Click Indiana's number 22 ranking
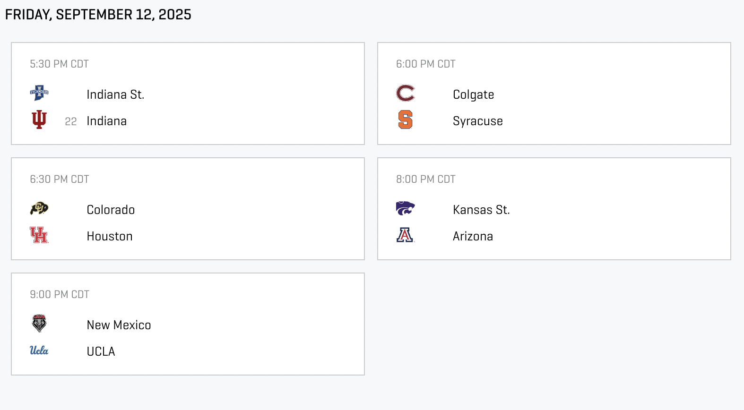The image size is (744, 410). [x=71, y=121]
